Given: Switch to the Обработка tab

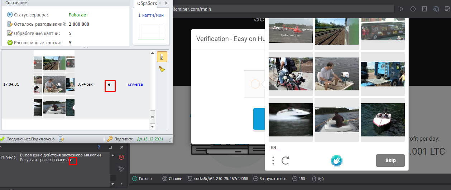Looking at the screenshot, I should [x=147, y=4].
